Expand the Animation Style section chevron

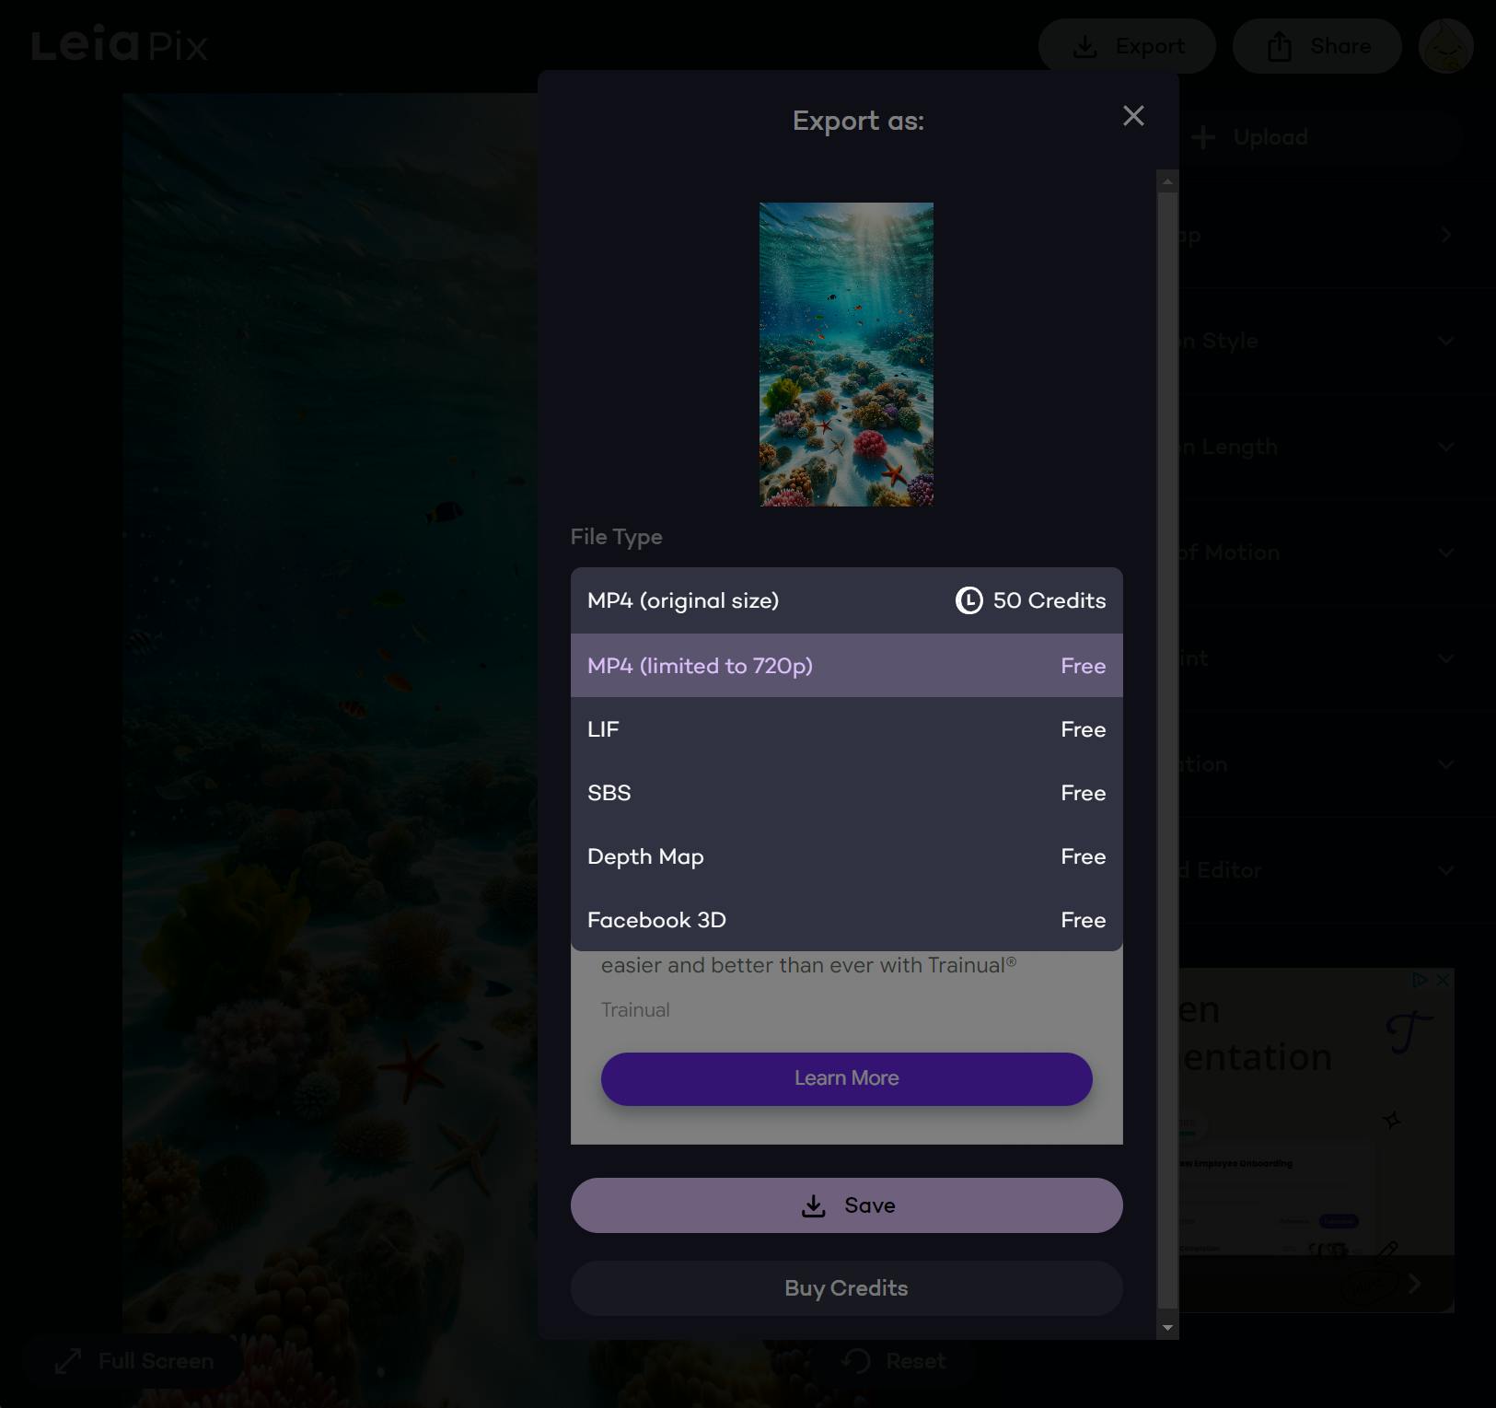1446,342
